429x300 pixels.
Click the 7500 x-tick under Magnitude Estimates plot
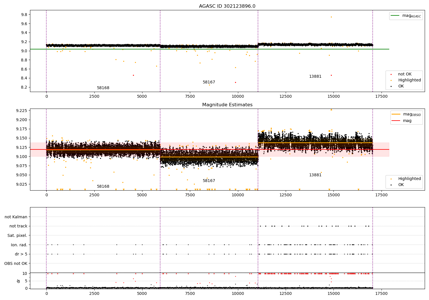(x=190, y=195)
